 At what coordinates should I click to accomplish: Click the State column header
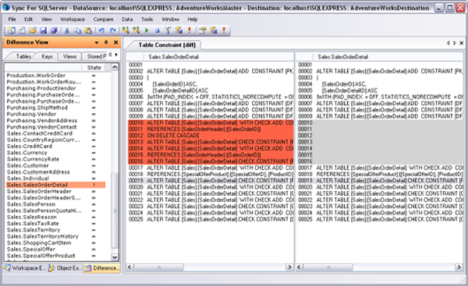click(x=94, y=68)
